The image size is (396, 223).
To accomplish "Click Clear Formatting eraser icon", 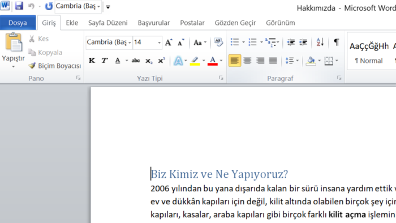I will 218,42.
